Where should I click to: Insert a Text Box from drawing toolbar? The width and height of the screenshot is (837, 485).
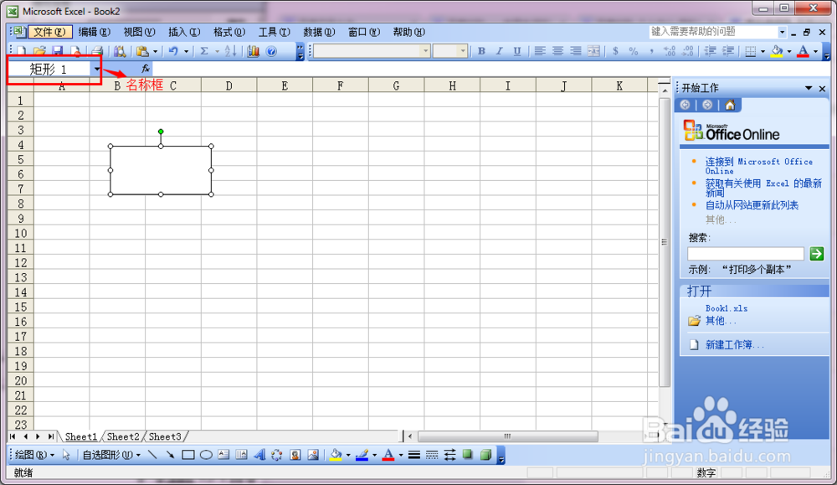pos(223,455)
